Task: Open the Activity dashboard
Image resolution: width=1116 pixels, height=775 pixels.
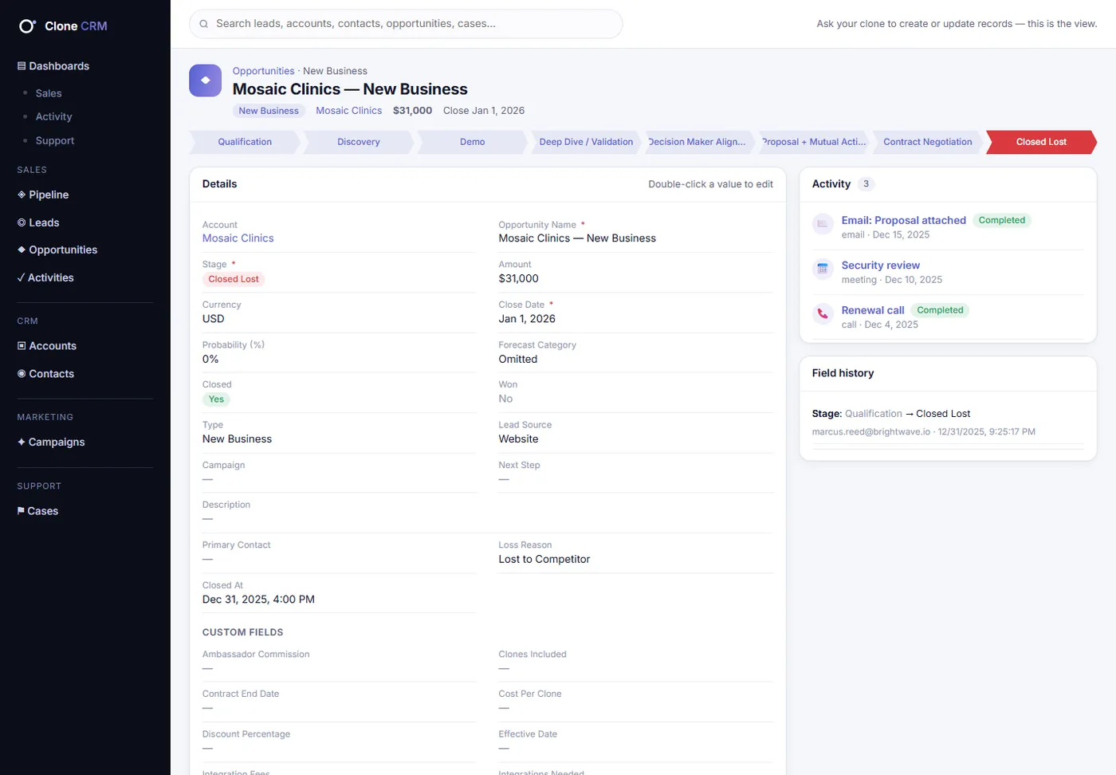Action: 53,116
